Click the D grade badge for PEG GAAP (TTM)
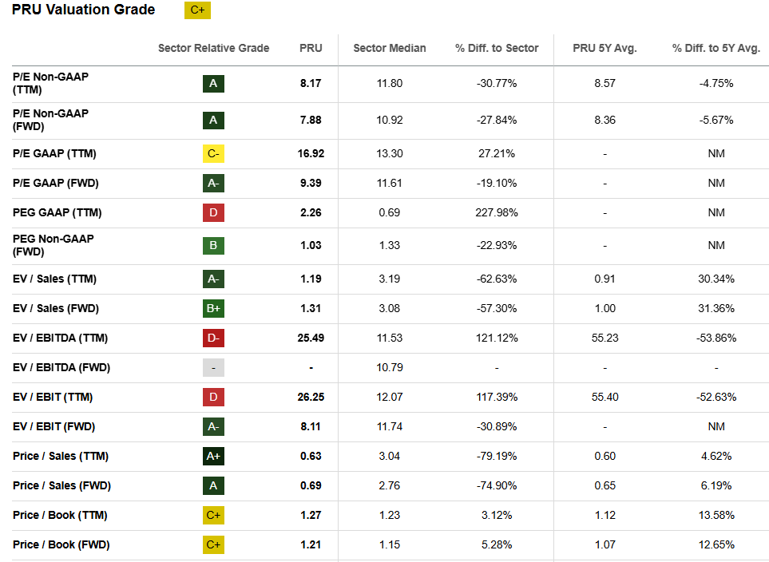The image size is (769, 562). 213,212
